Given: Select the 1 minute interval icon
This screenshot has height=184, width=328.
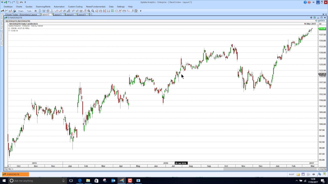Looking at the screenshot, I should [52, 11].
